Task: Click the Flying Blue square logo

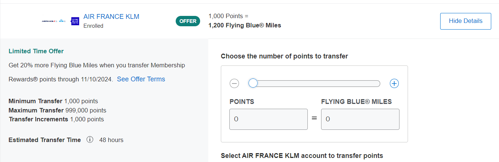Action: click(x=75, y=21)
